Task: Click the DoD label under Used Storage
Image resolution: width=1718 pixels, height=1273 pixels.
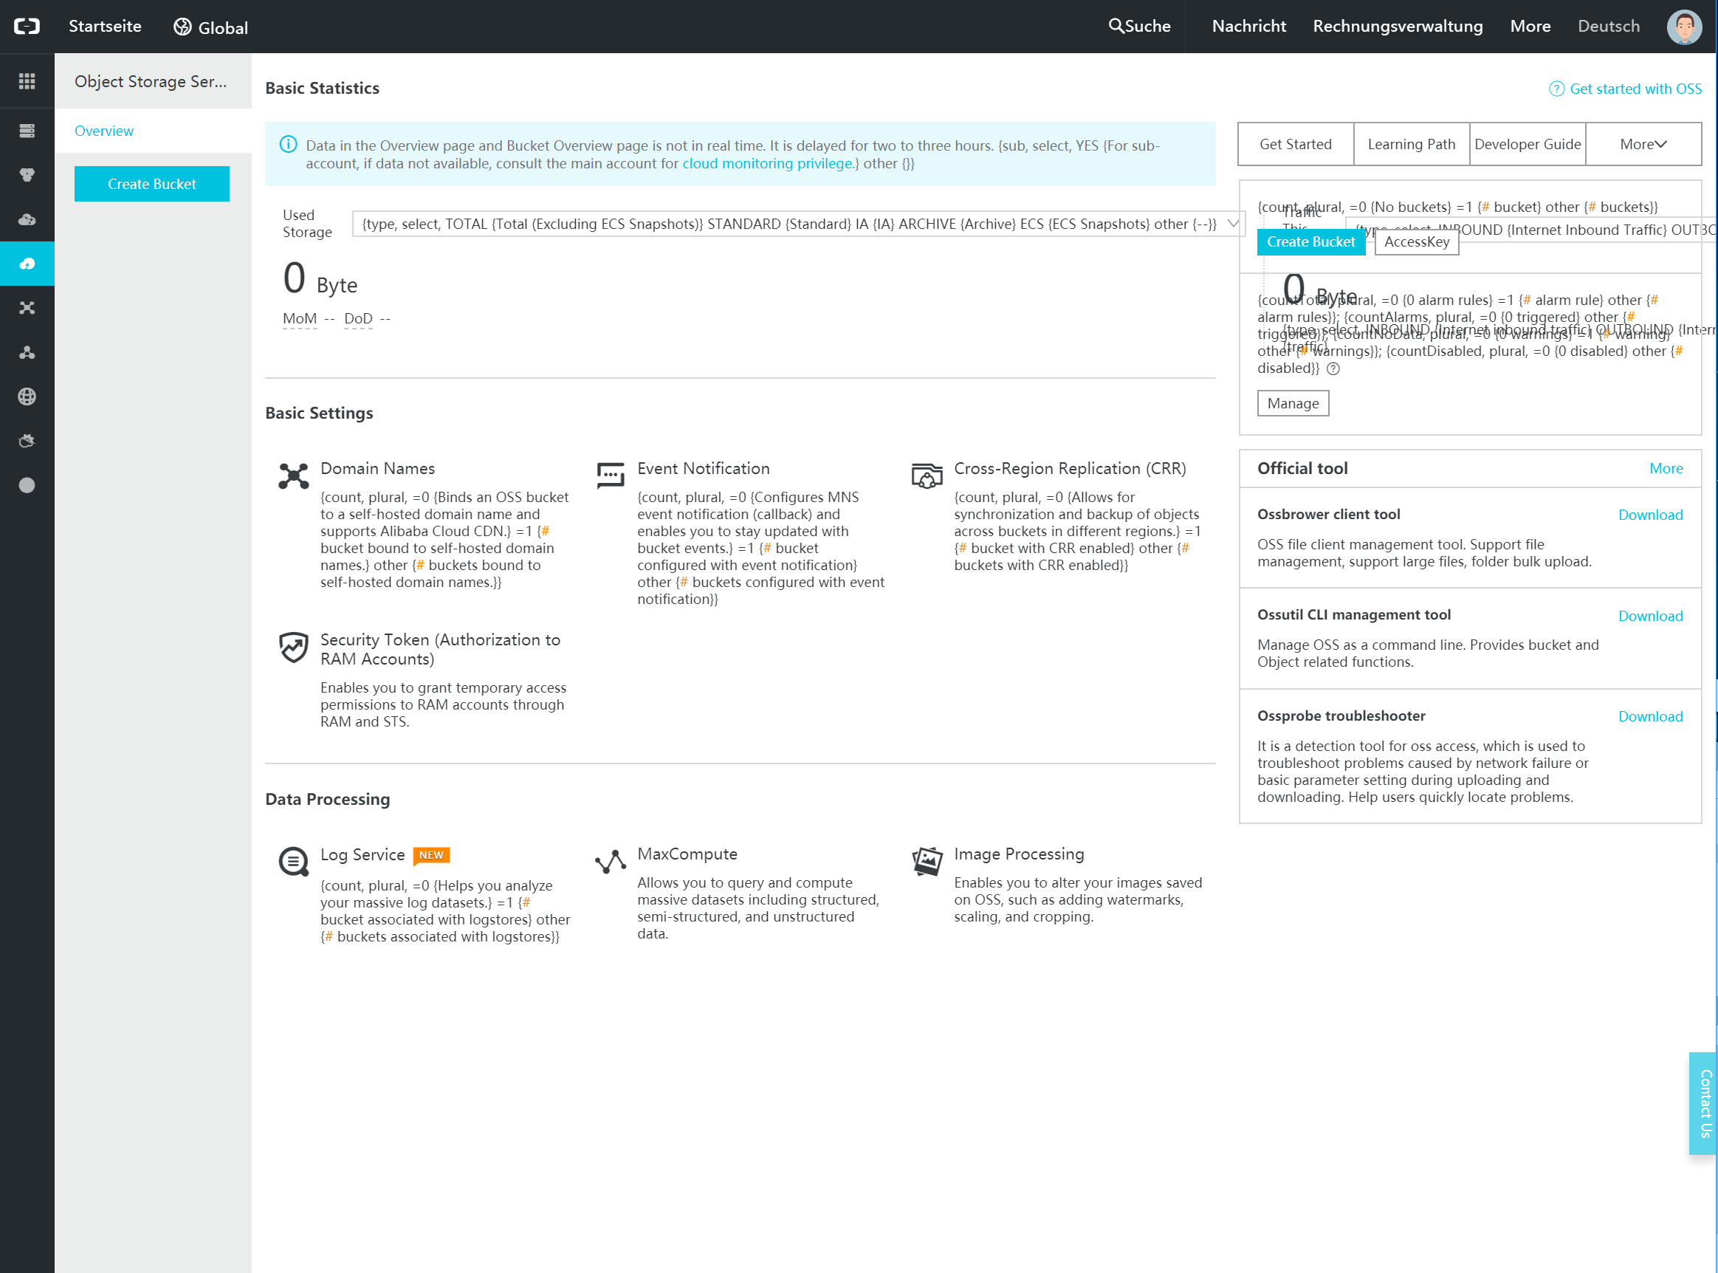Action: pyautogui.click(x=358, y=318)
